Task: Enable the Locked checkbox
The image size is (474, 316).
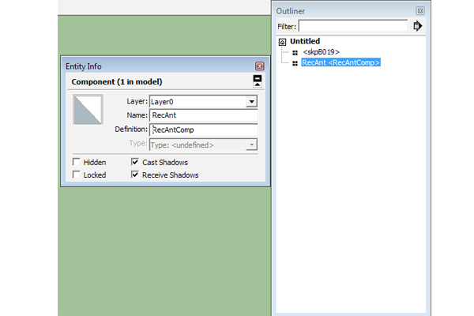Action: pos(77,175)
